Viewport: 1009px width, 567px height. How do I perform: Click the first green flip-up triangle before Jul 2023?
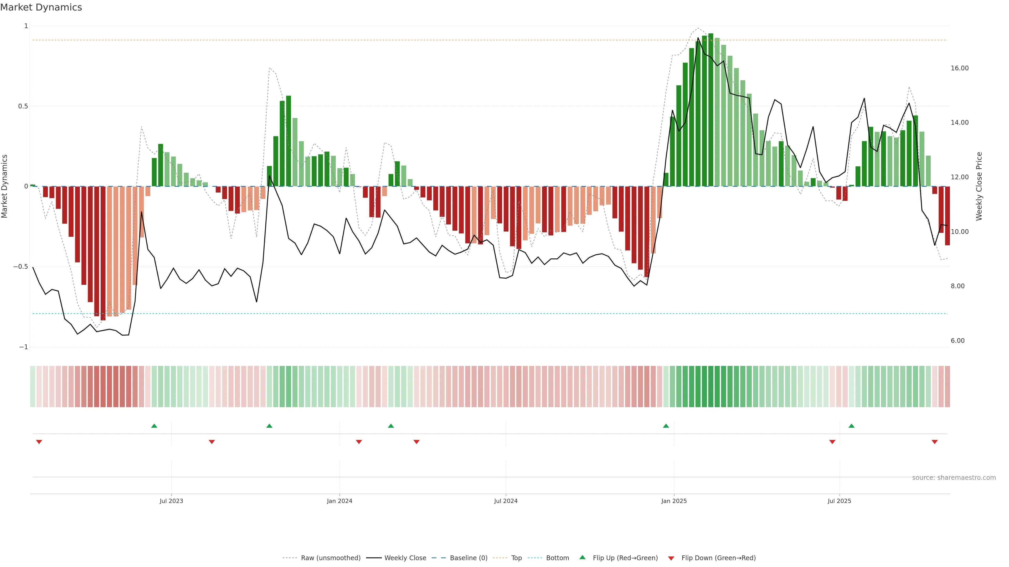point(154,426)
